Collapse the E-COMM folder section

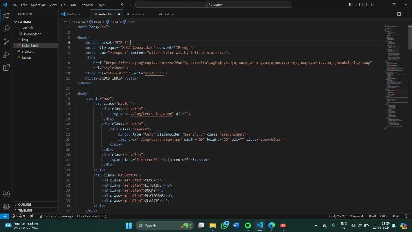24,22
